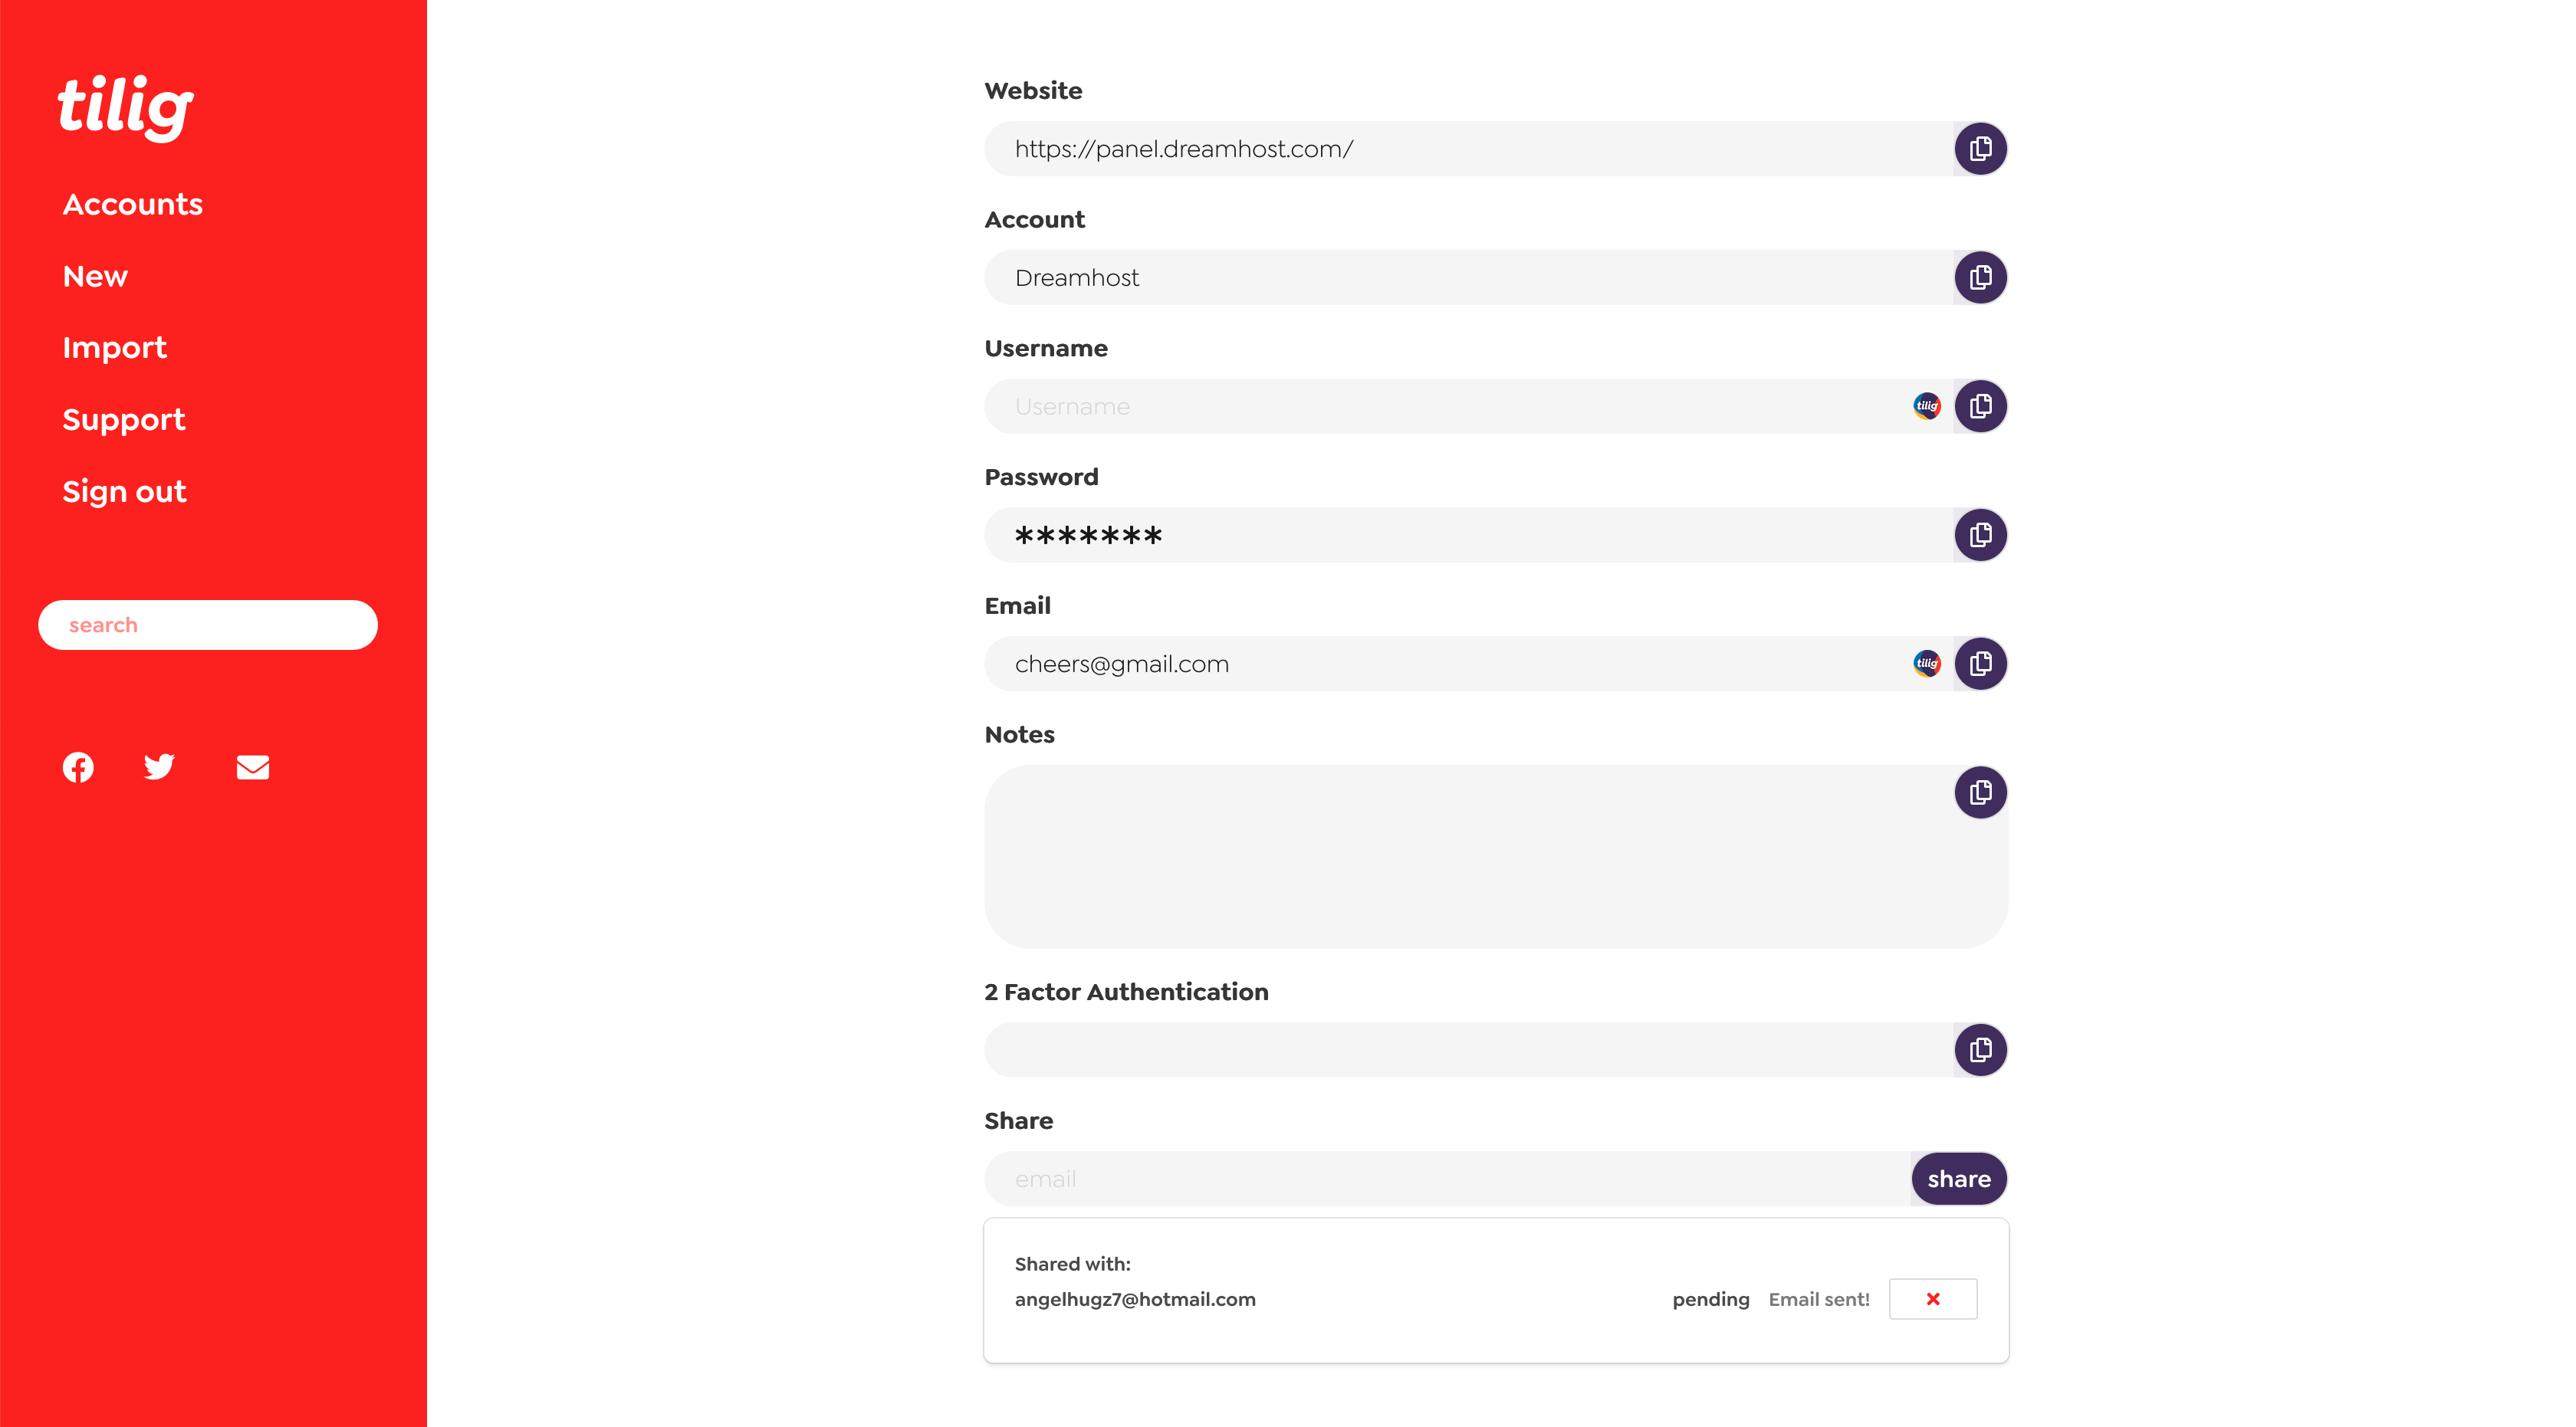This screenshot has width=2576, height=1427.
Task: Remove sharing with angelhugz7@hotmail.com
Action: (x=1932, y=1299)
